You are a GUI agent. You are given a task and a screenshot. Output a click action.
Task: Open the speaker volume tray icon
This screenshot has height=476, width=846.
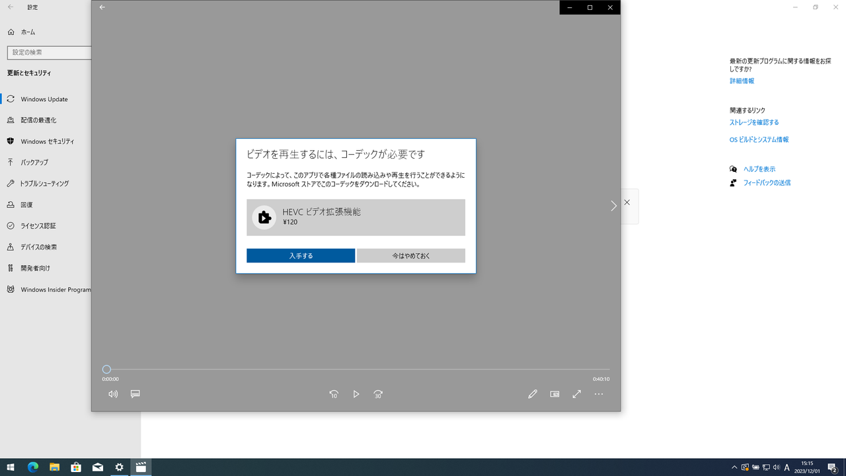click(776, 467)
